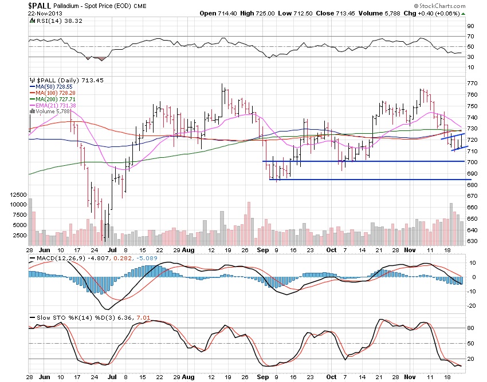Click the Volume legend histogram icon

[32, 112]
